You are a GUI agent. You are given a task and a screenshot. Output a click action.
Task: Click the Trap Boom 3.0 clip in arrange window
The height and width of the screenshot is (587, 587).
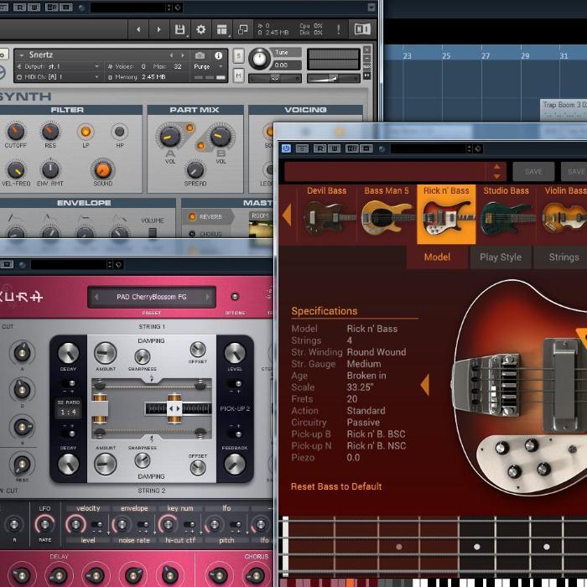click(563, 109)
